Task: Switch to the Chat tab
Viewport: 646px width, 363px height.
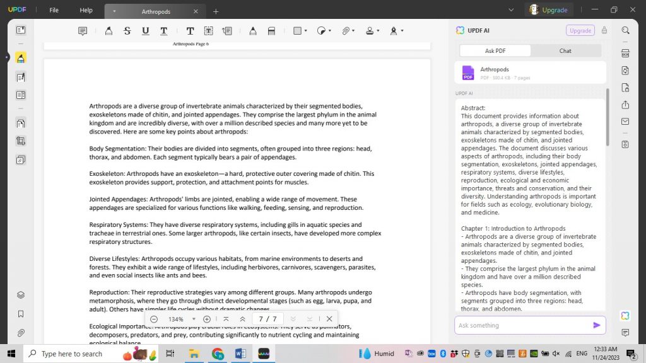Action: [565, 50]
